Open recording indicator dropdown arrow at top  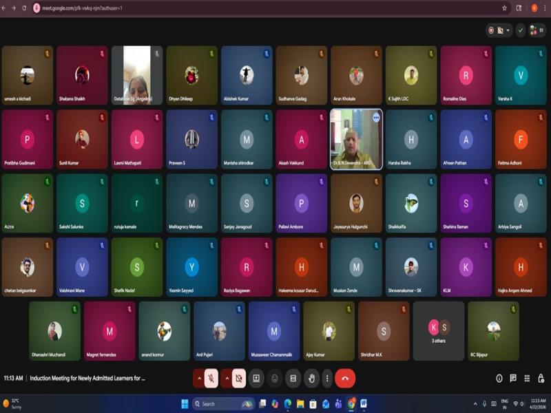pos(509,30)
